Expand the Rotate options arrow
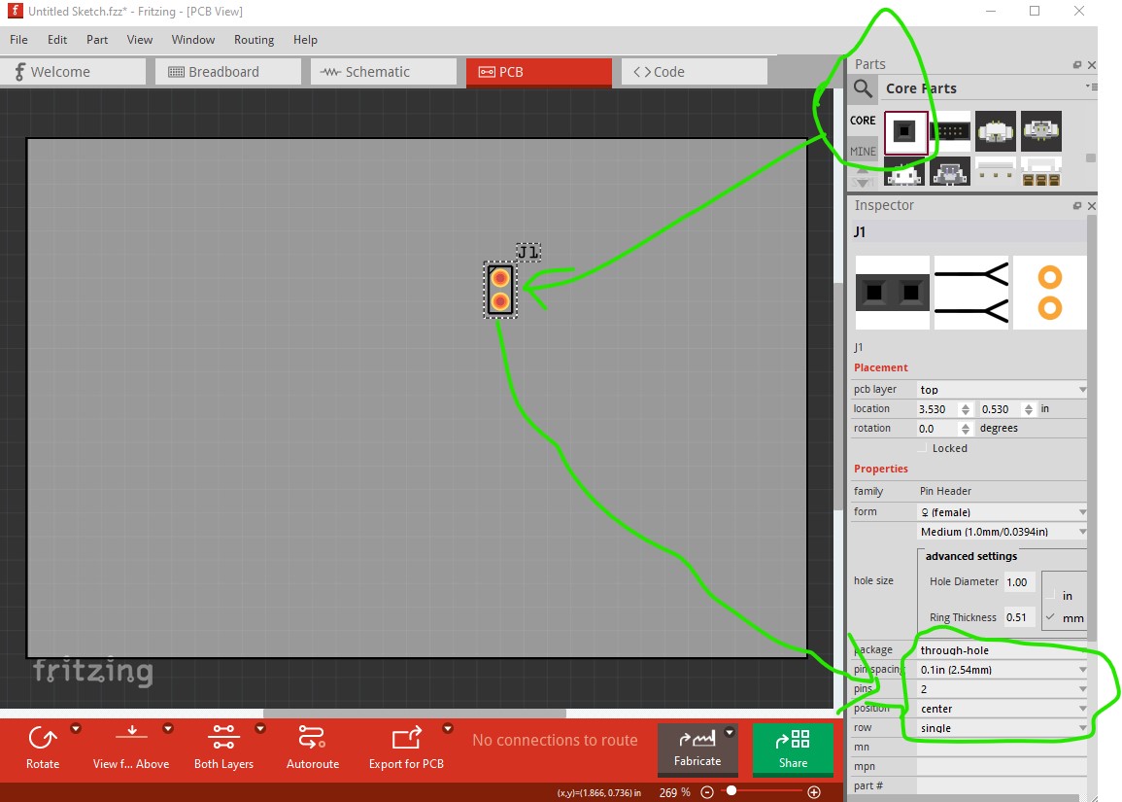This screenshot has height=802, width=1122. click(75, 729)
